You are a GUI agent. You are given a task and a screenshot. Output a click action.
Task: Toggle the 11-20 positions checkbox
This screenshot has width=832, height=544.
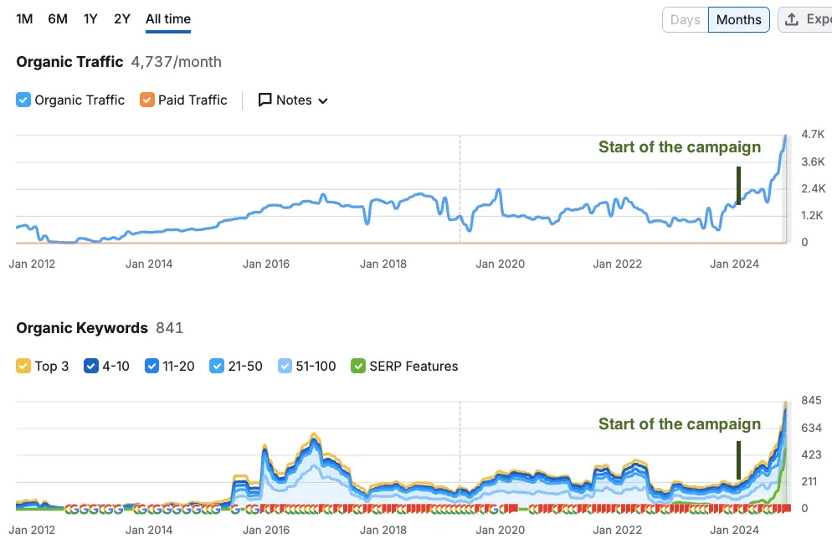point(152,367)
